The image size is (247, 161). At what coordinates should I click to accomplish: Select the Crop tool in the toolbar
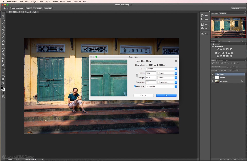(3, 30)
